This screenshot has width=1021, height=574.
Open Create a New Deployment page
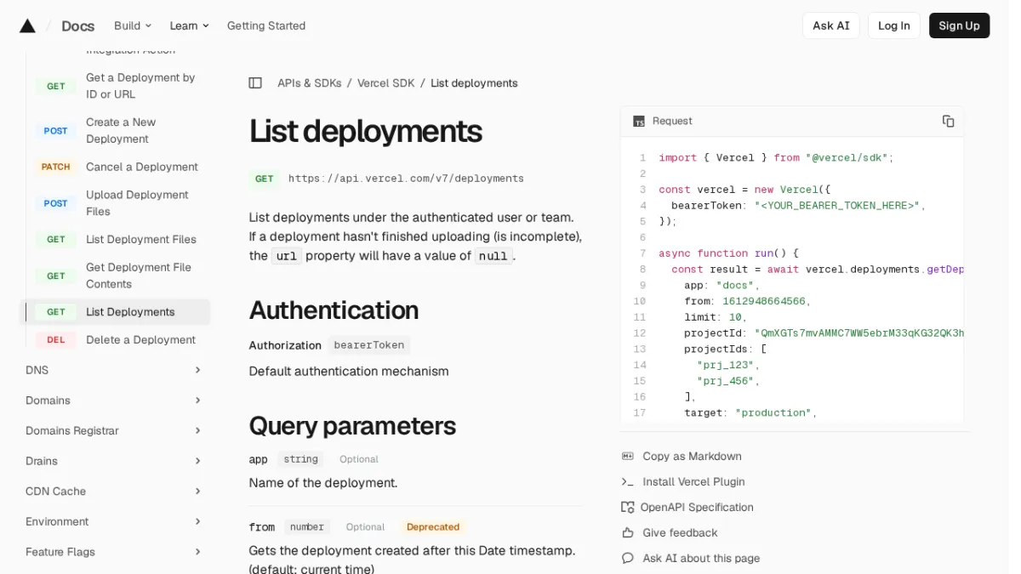point(121,131)
